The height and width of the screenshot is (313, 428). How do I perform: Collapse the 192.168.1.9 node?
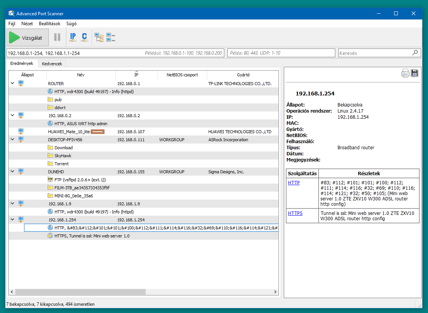12,203
